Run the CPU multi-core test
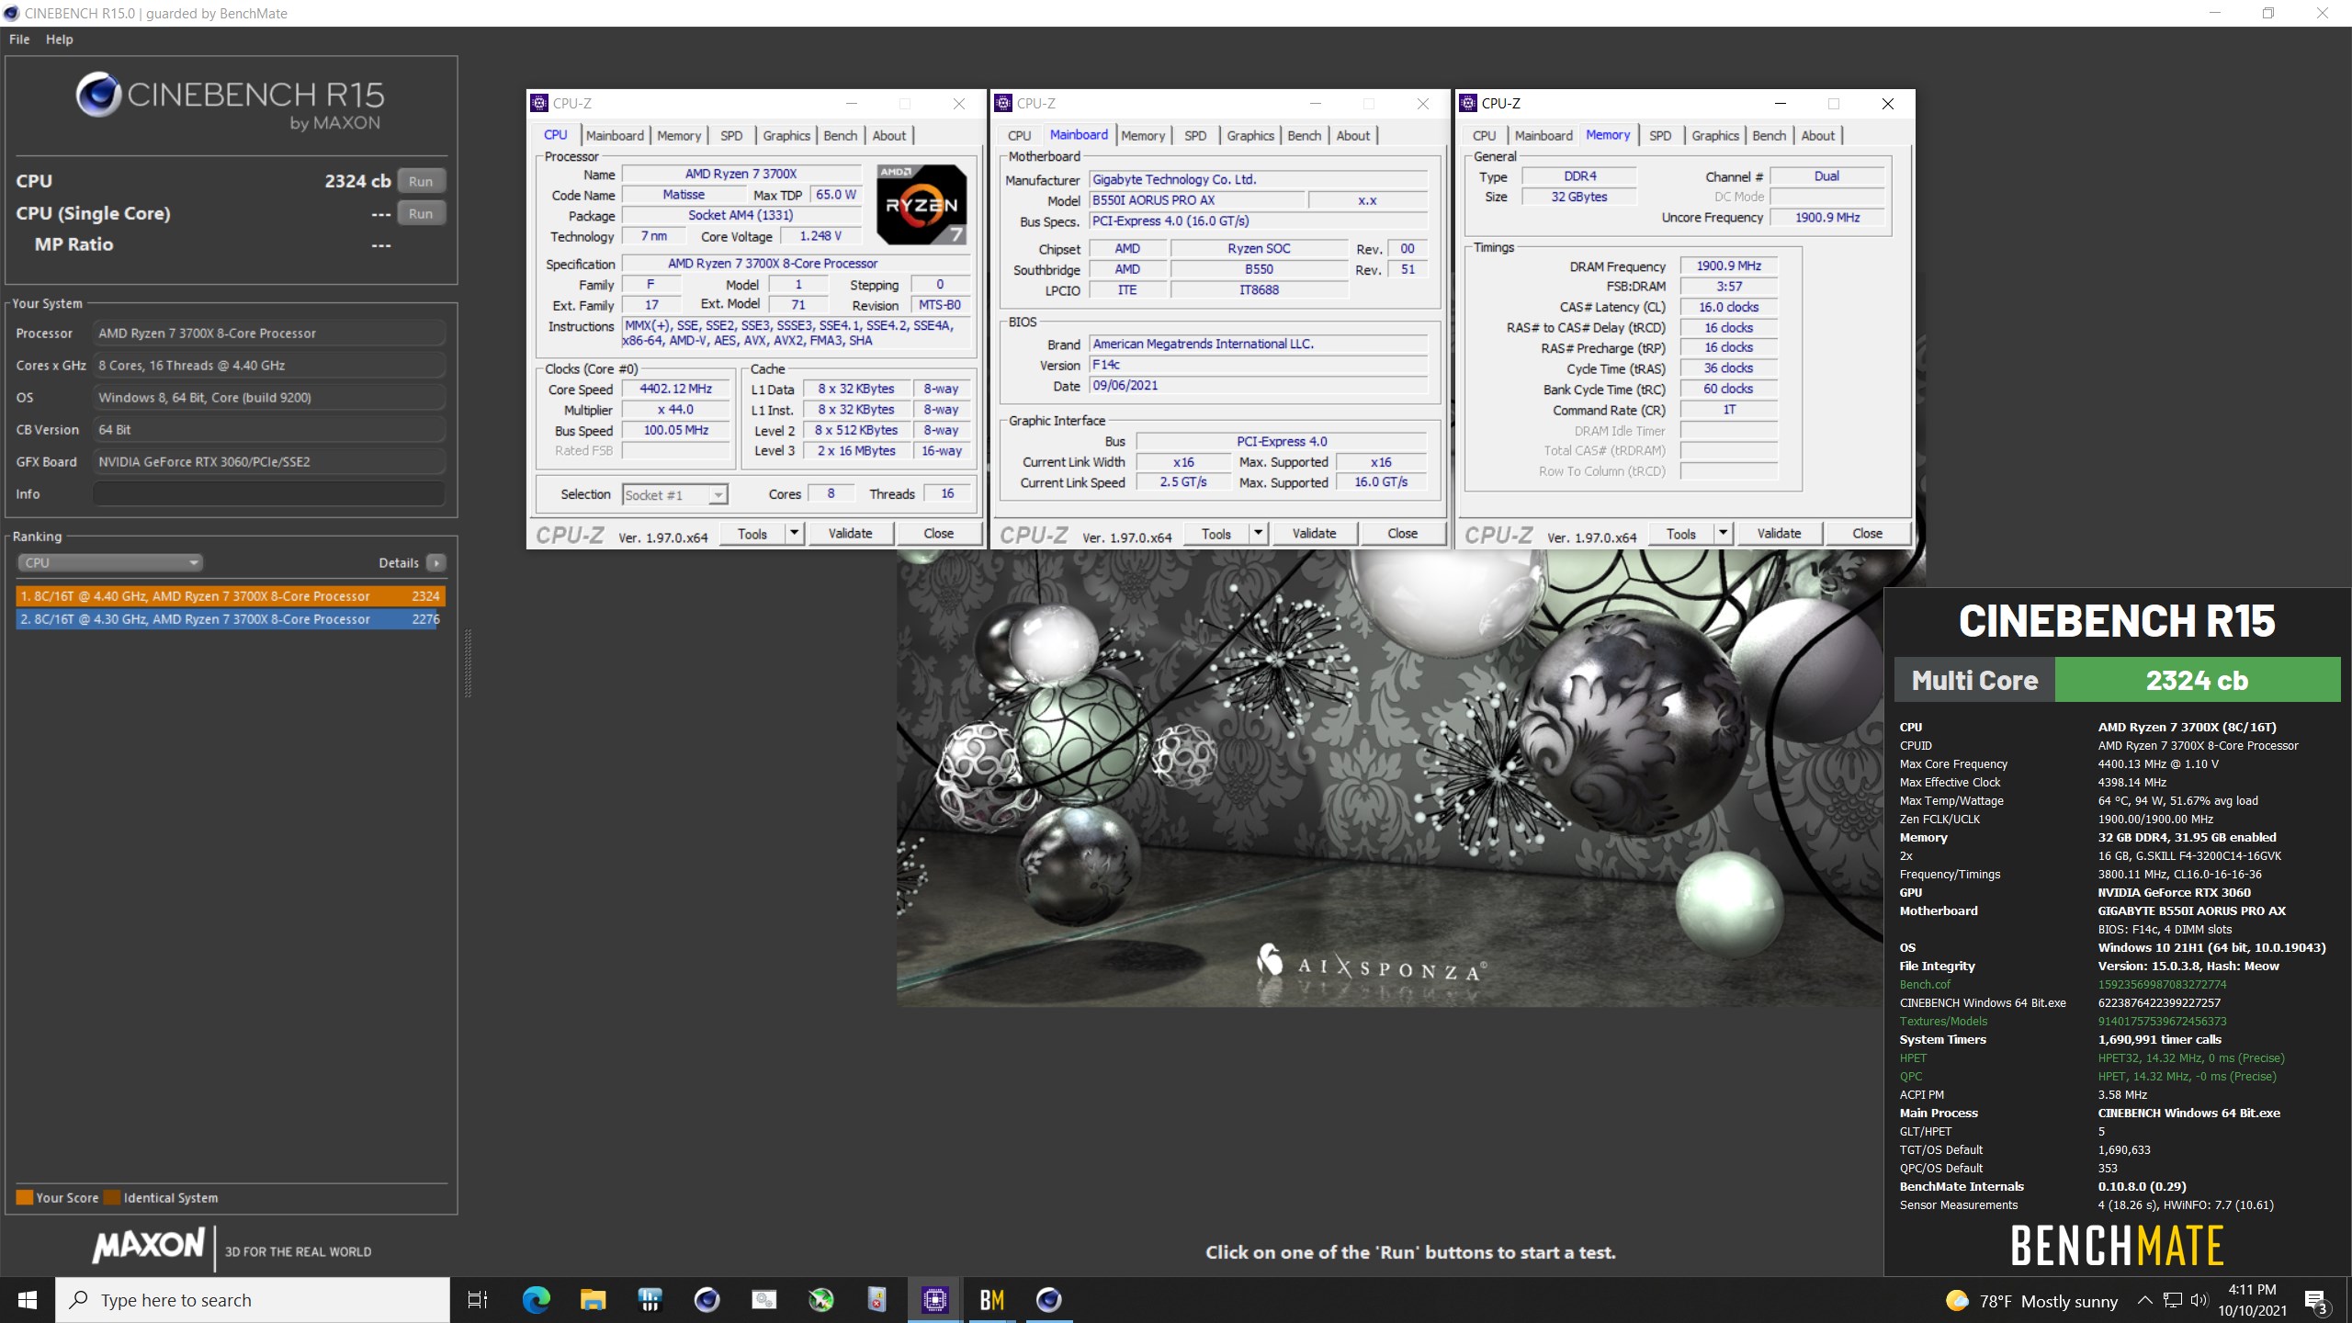Viewport: 2352px width, 1323px height. pyautogui.click(x=421, y=181)
